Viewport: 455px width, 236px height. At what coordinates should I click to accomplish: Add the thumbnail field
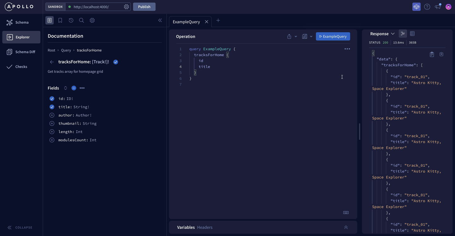click(x=52, y=123)
